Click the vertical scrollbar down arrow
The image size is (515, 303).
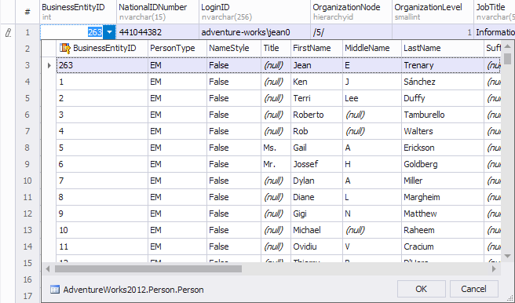[x=507, y=256]
